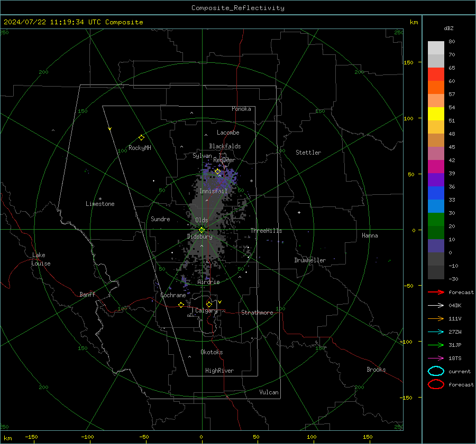The image size is (476, 444).
Task: Pick the light gray 70-80 dBZ swatch
Action: pyautogui.click(x=436, y=48)
